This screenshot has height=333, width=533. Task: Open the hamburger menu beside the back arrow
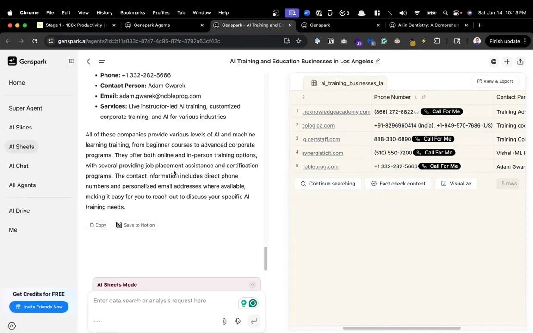click(x=102, y=62)
